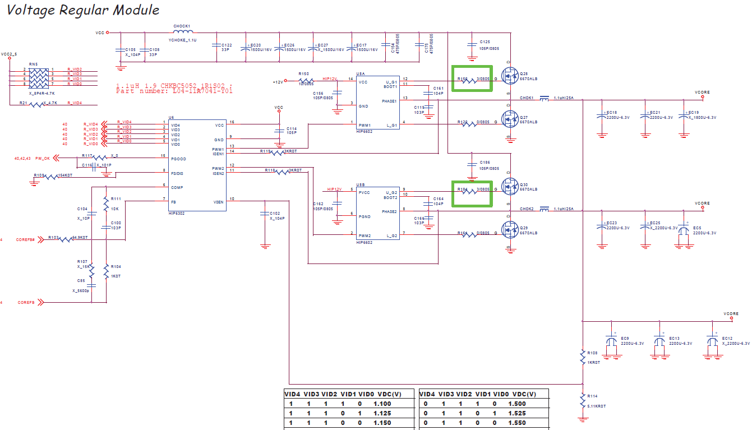Click the VCC2_5 power label

click(x=9, y=54)
